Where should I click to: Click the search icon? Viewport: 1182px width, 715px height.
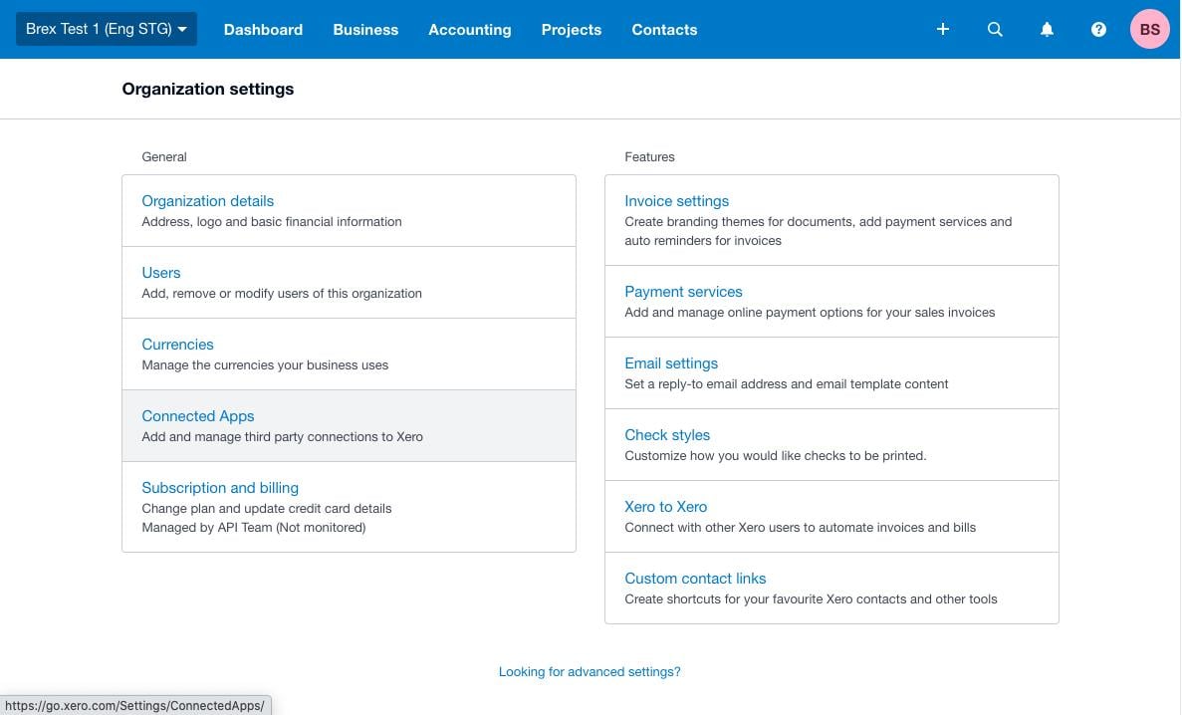tap(995, 29)
